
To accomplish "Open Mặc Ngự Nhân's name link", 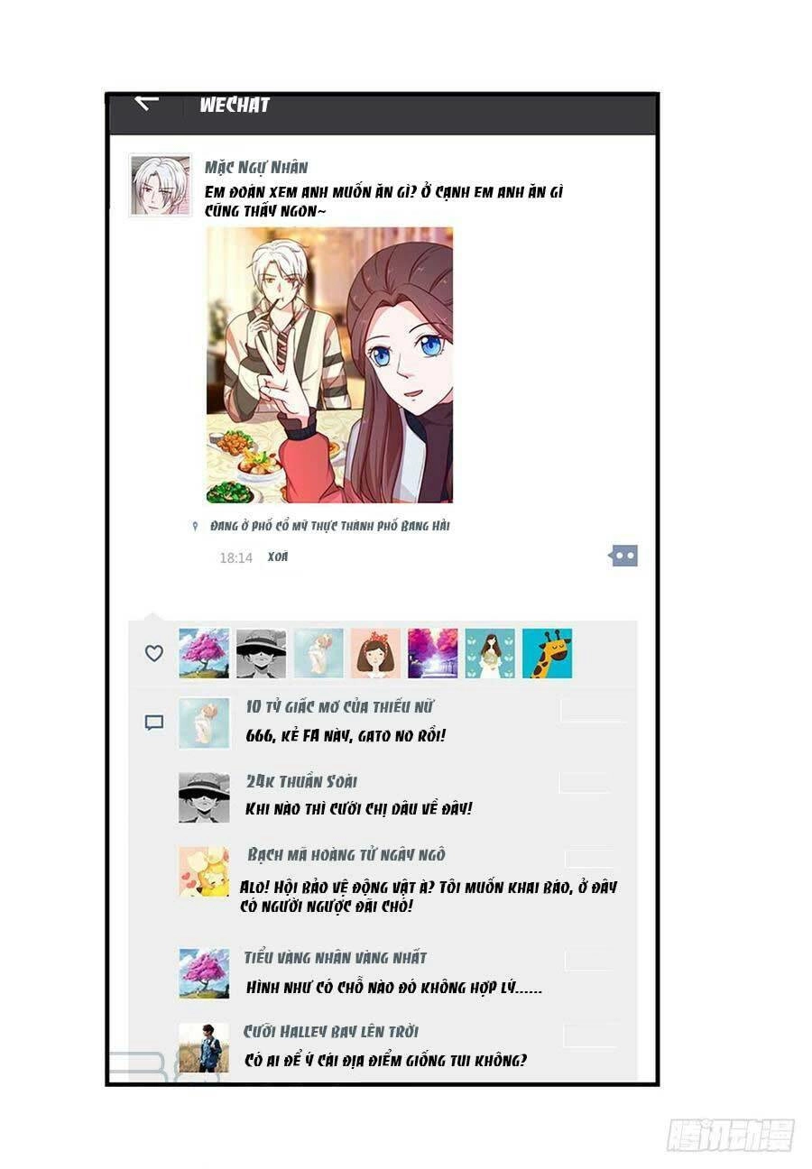I will click(x=256, y=167).
